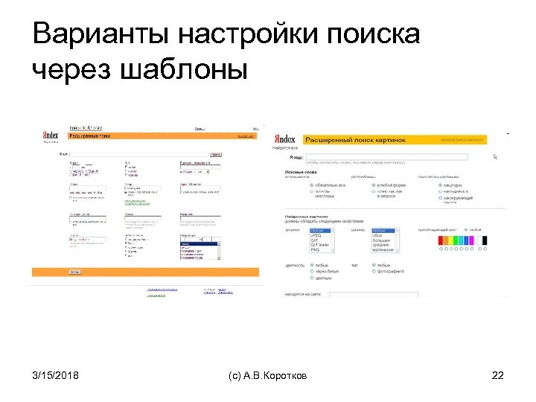Open the 'поиск по блогам' heading link
This screenshot has width=536, height=402.
[86, 128]
